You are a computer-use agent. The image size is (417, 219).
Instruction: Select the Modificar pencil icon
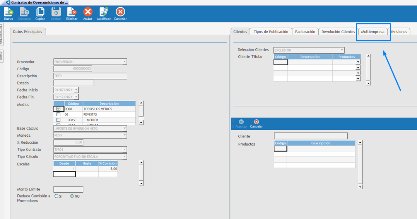click(104, 12)
